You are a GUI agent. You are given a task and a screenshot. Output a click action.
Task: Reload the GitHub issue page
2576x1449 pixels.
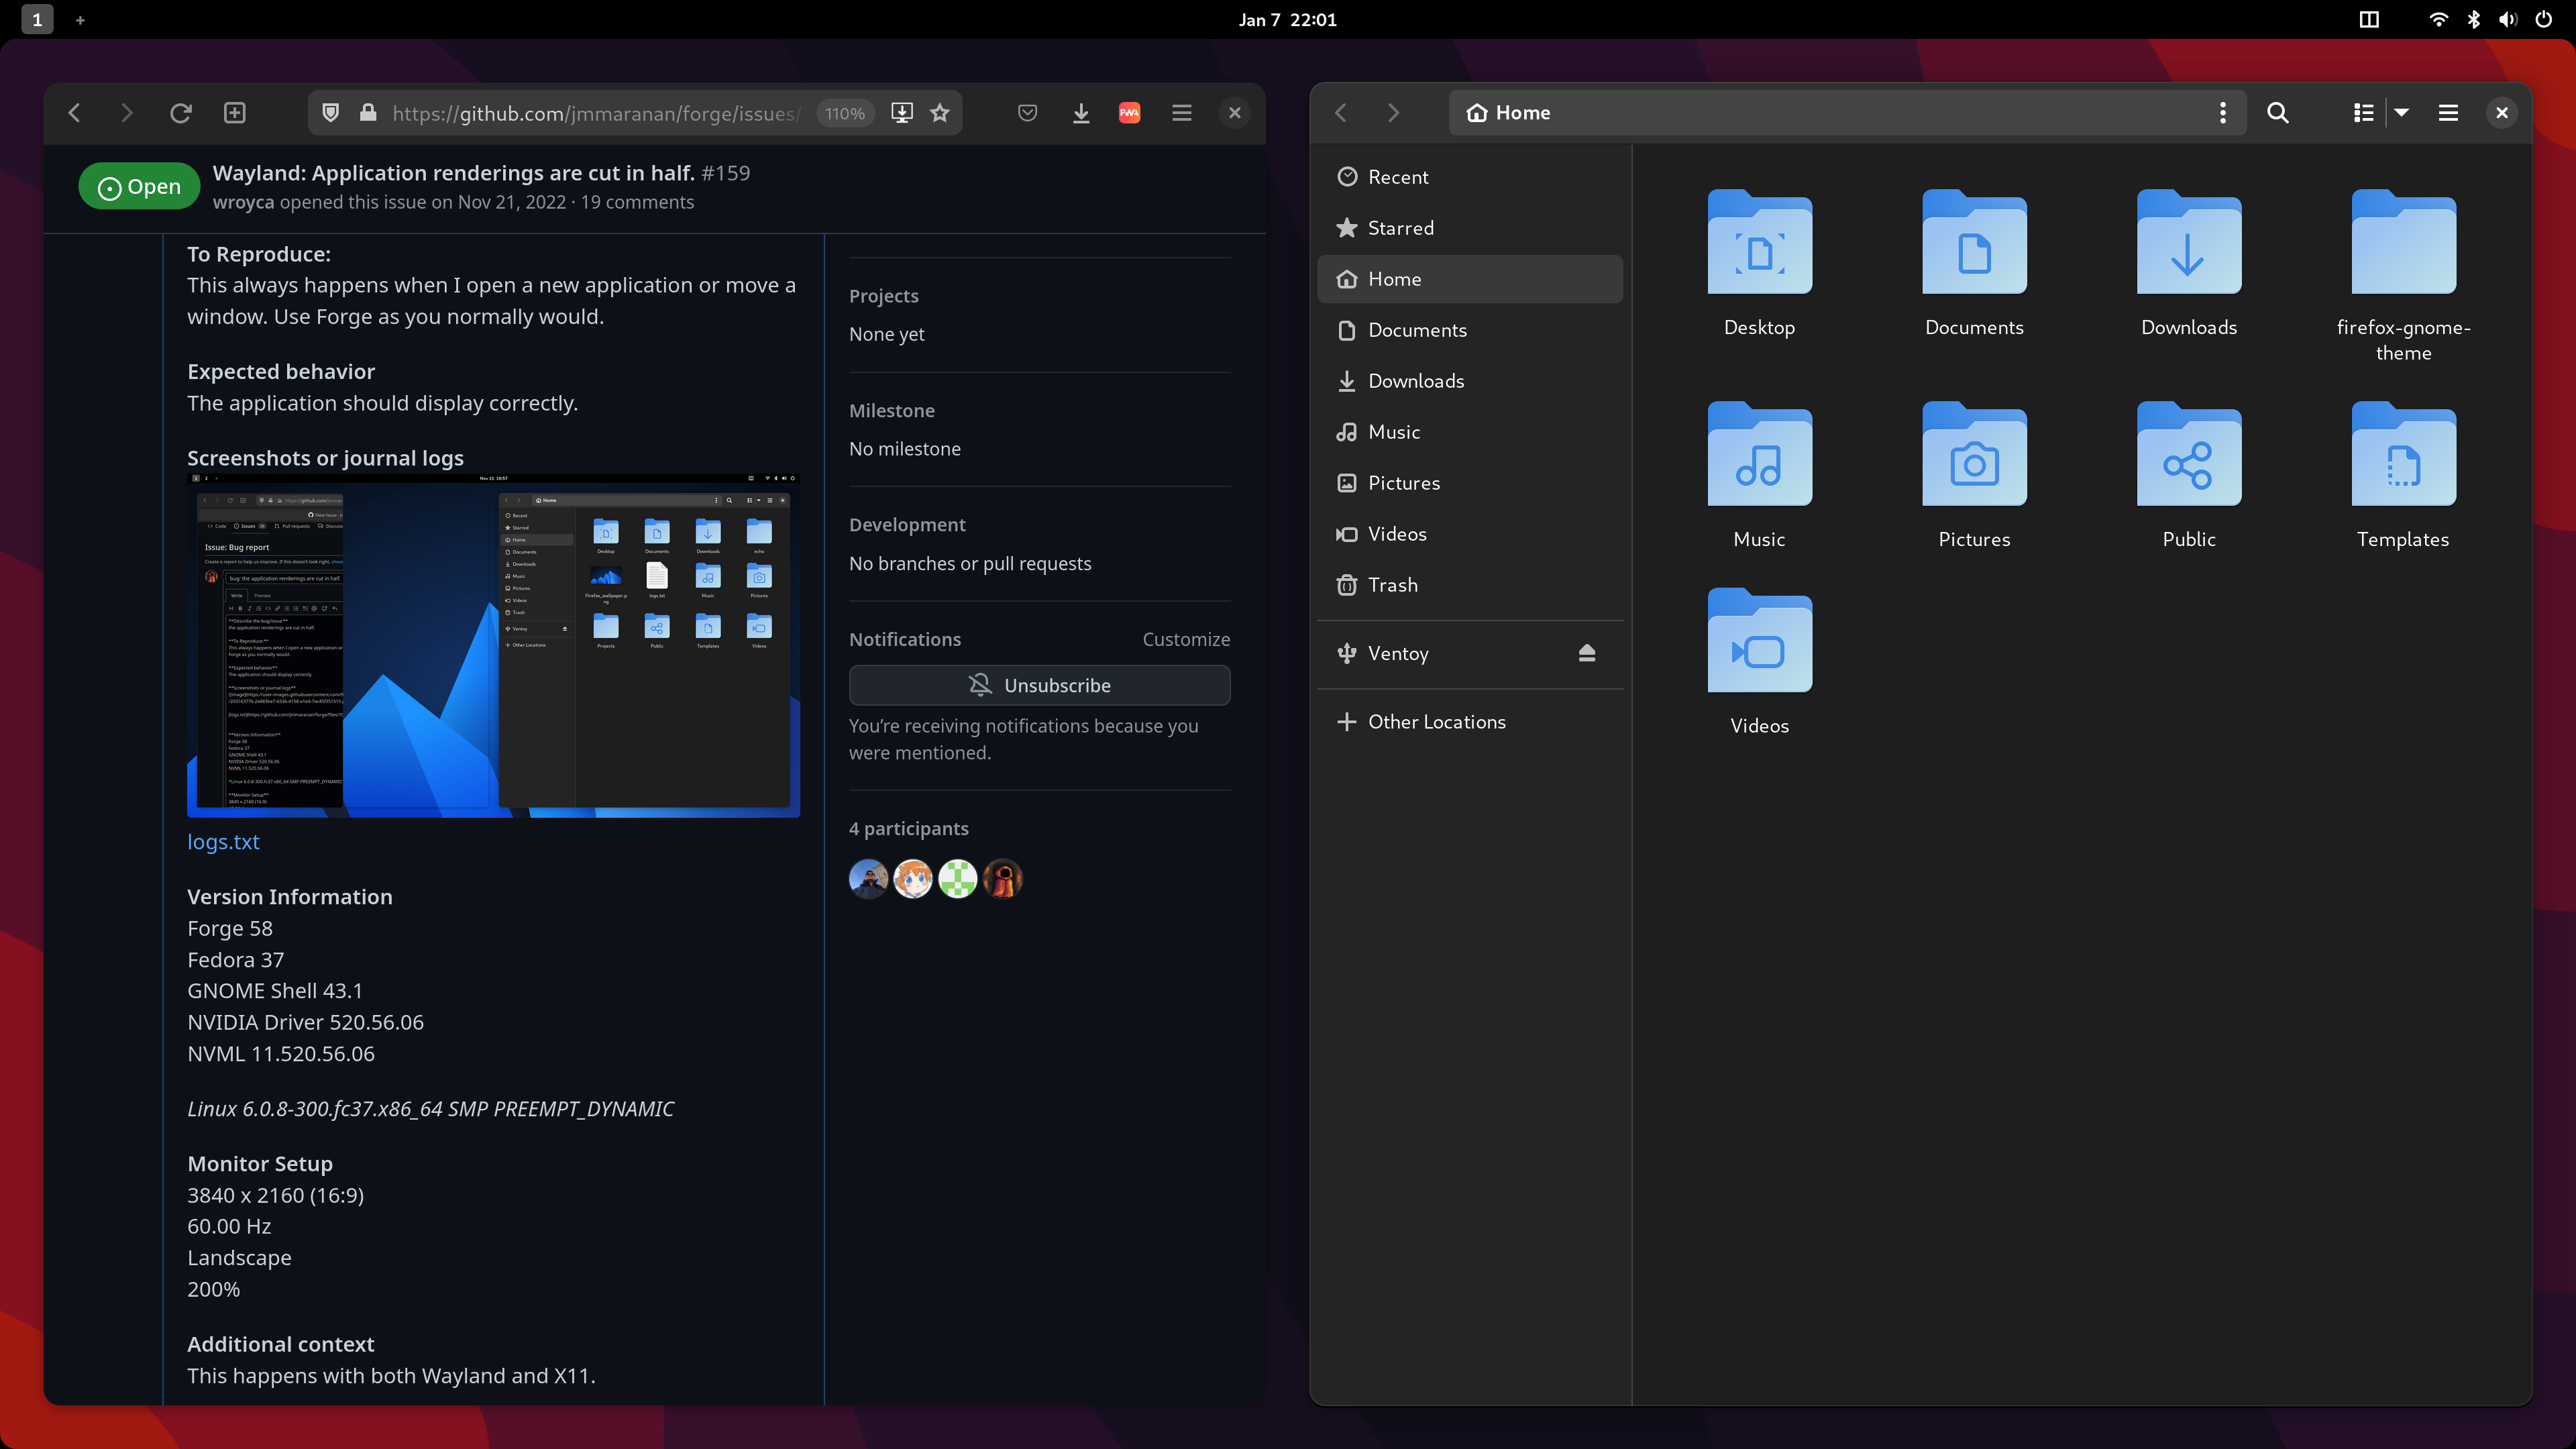pos(181,113)
